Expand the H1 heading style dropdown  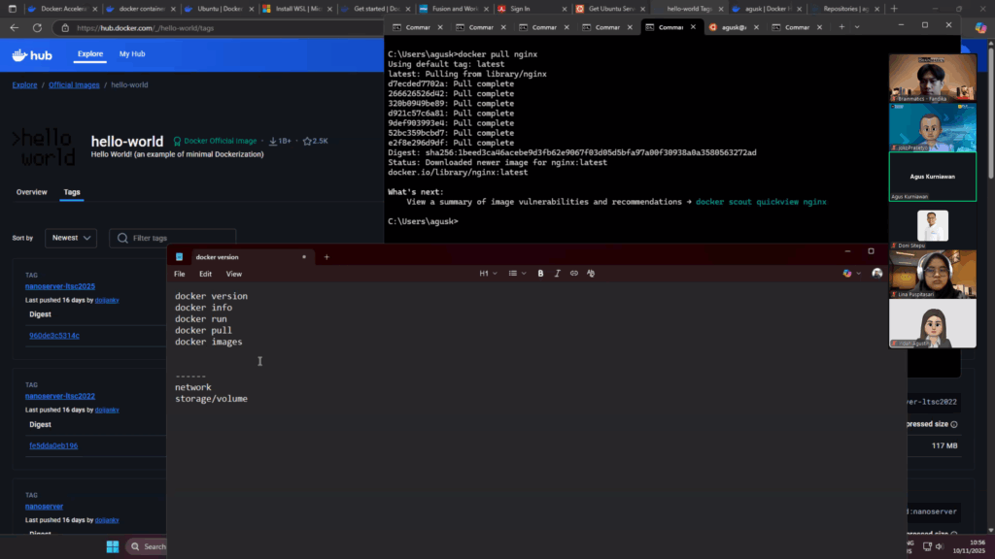pos(487,274)
